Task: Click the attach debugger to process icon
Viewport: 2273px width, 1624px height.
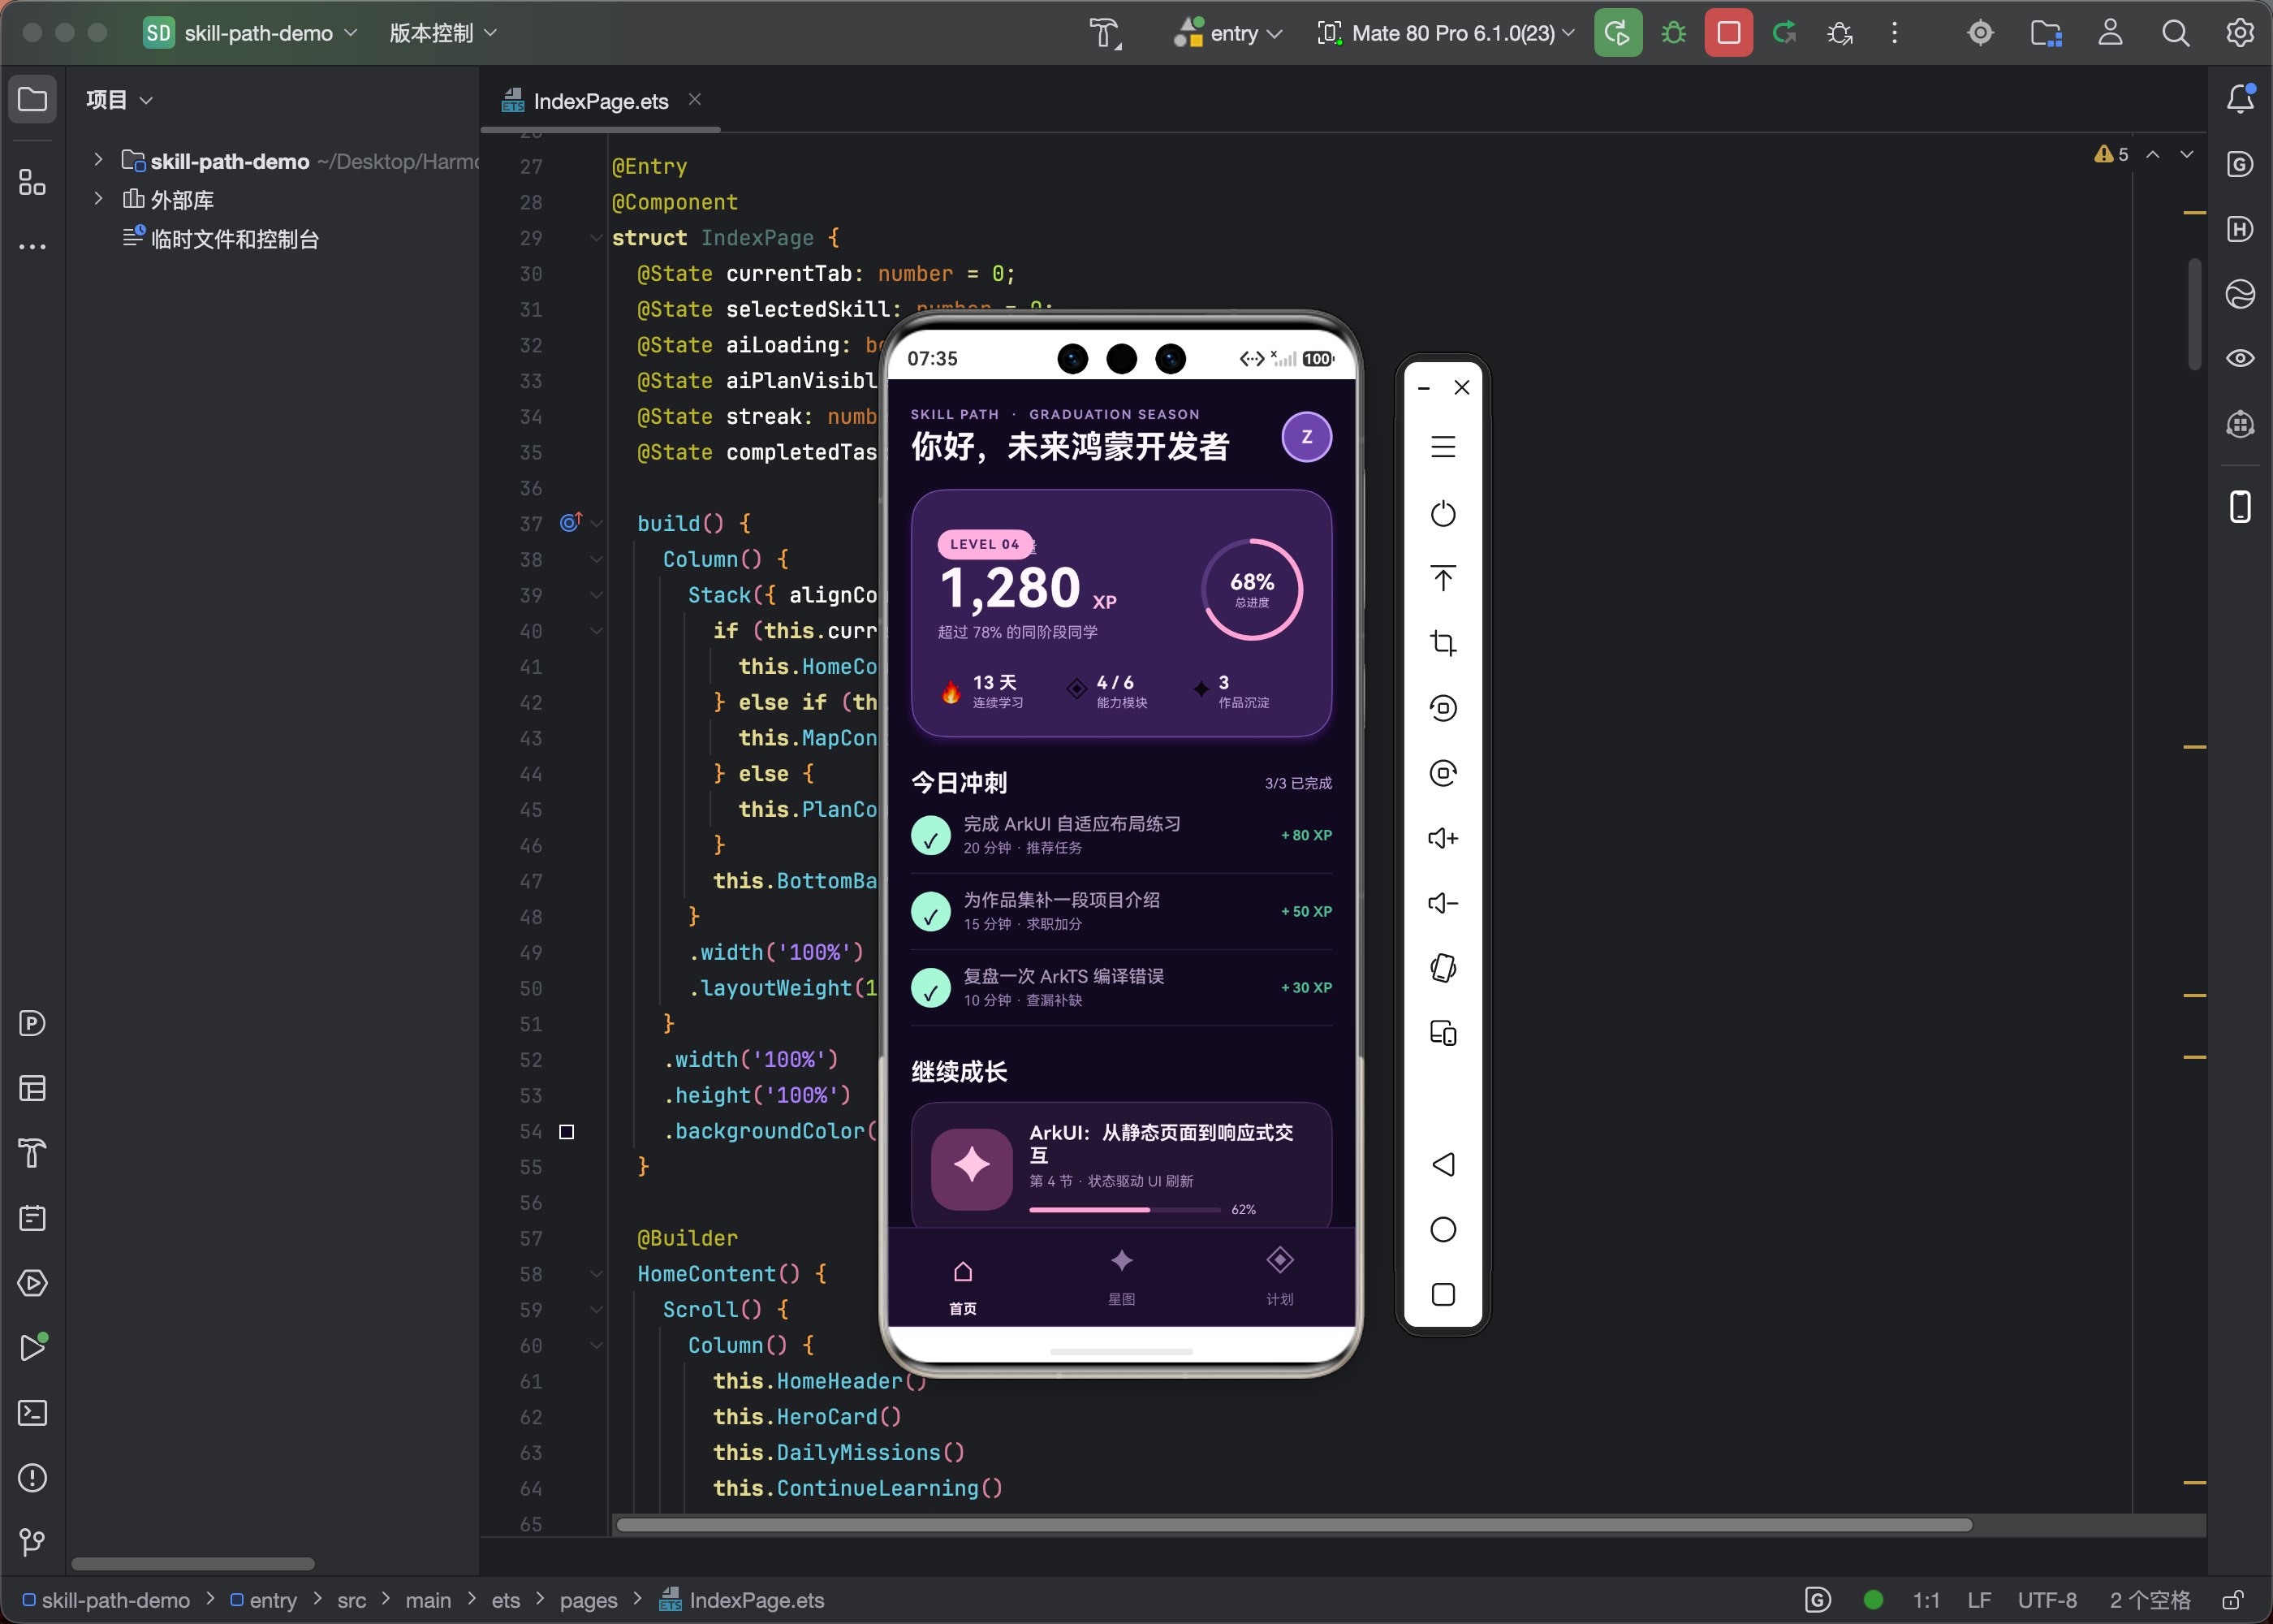Action: tap(1840, 33)
